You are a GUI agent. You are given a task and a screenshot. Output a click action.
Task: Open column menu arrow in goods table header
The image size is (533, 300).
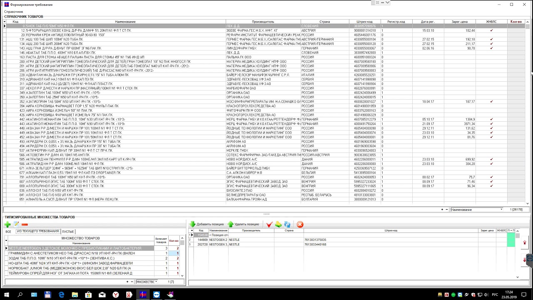coord(4,21)
